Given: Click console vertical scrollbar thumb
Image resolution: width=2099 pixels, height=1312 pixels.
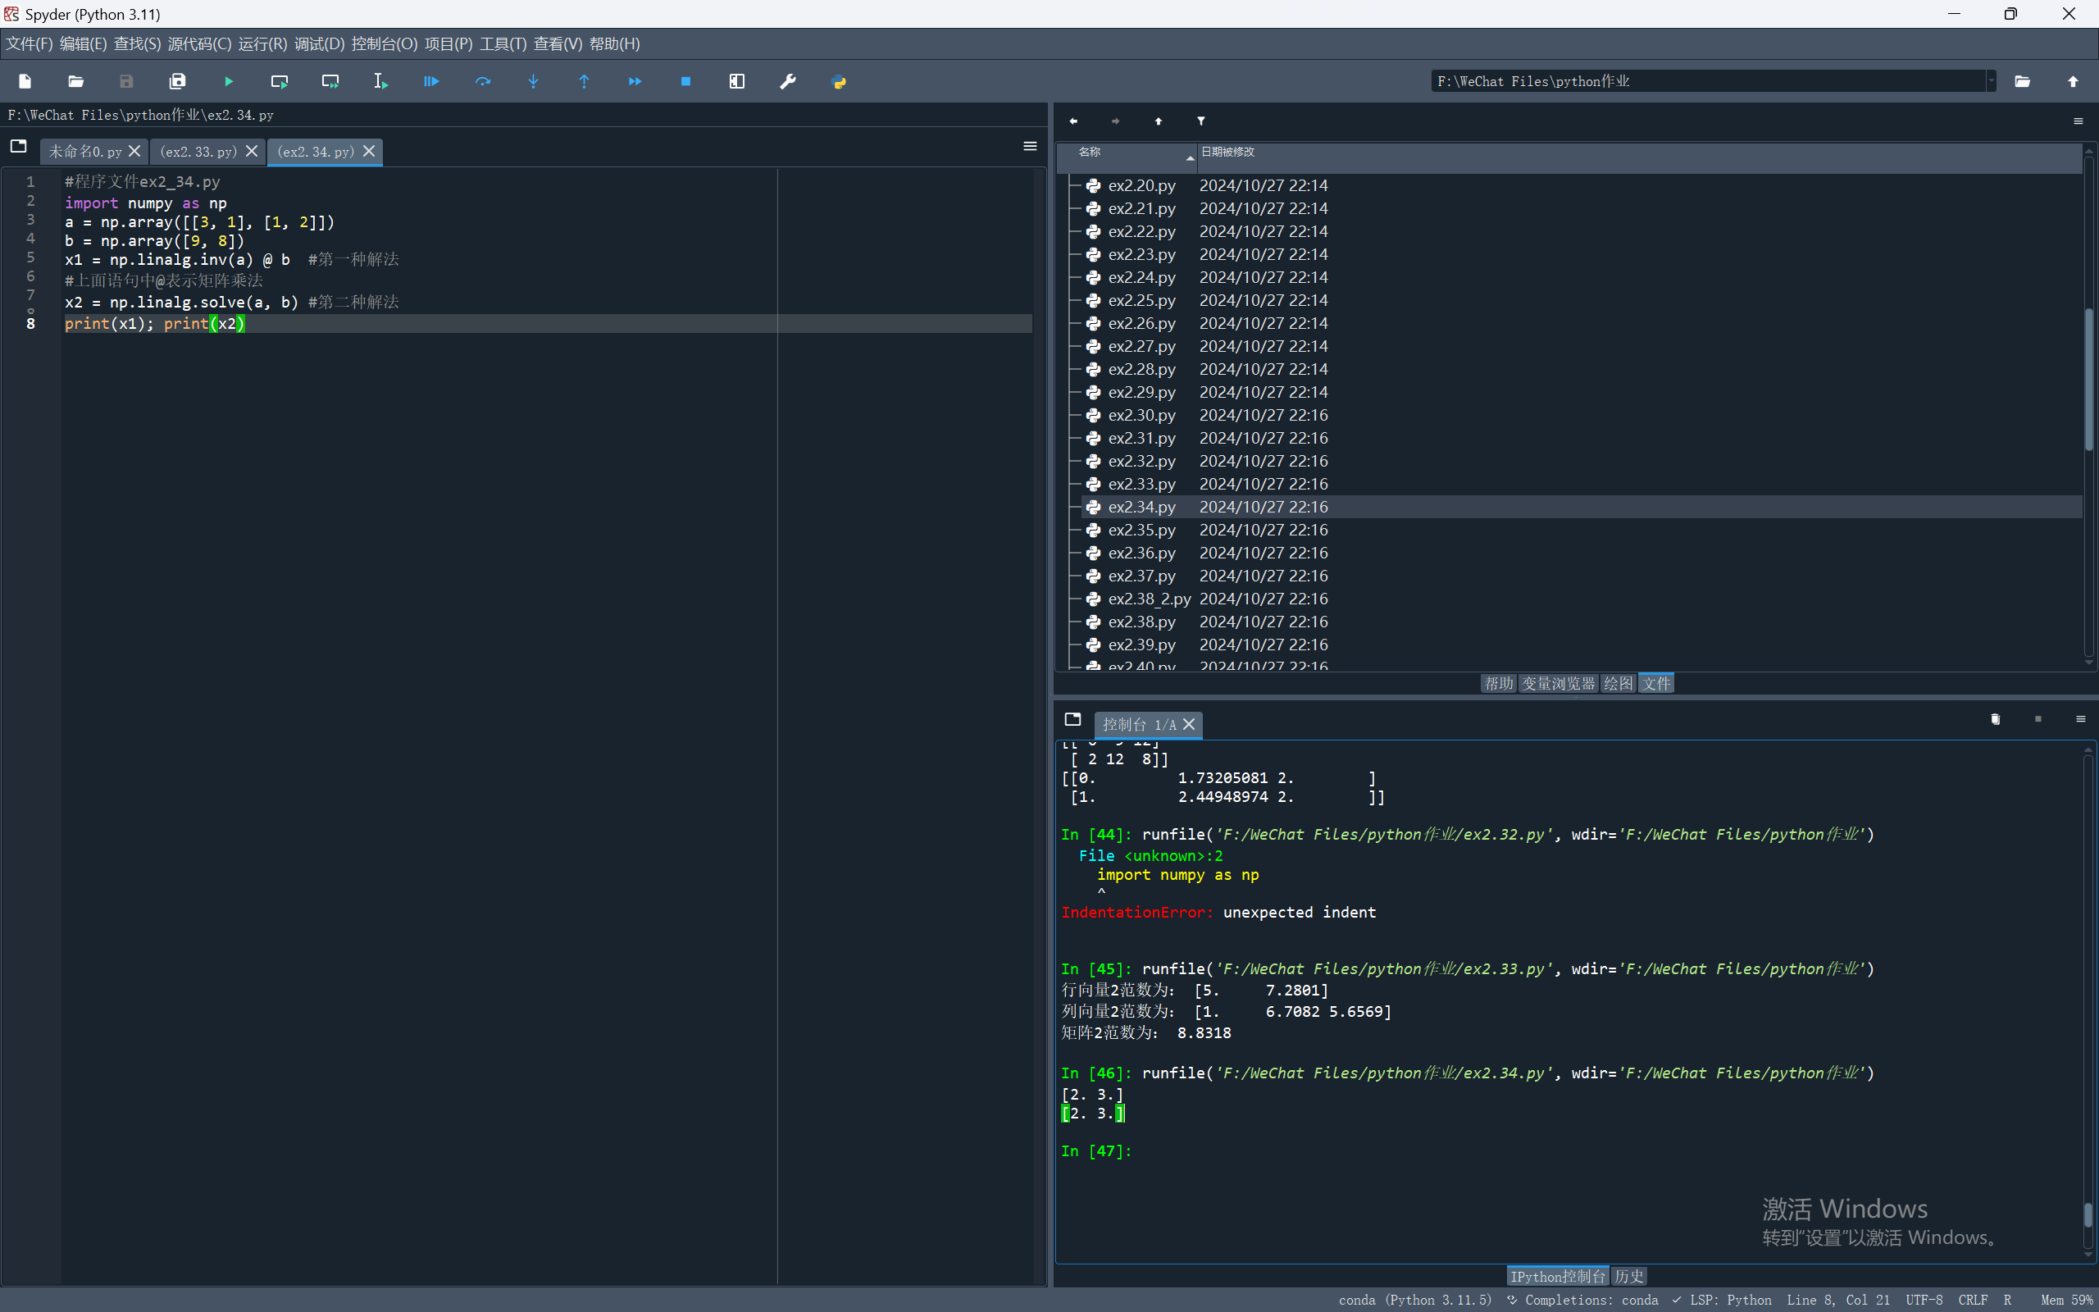Looking at the screenshot, I should coord(2088,1214).
